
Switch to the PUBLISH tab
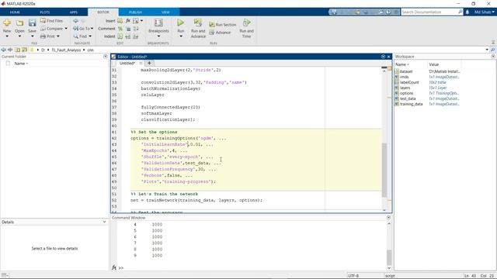tap(135, 12)
